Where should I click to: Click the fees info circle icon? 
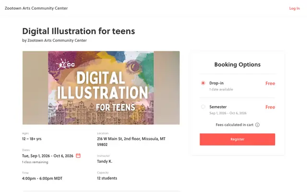257,125
